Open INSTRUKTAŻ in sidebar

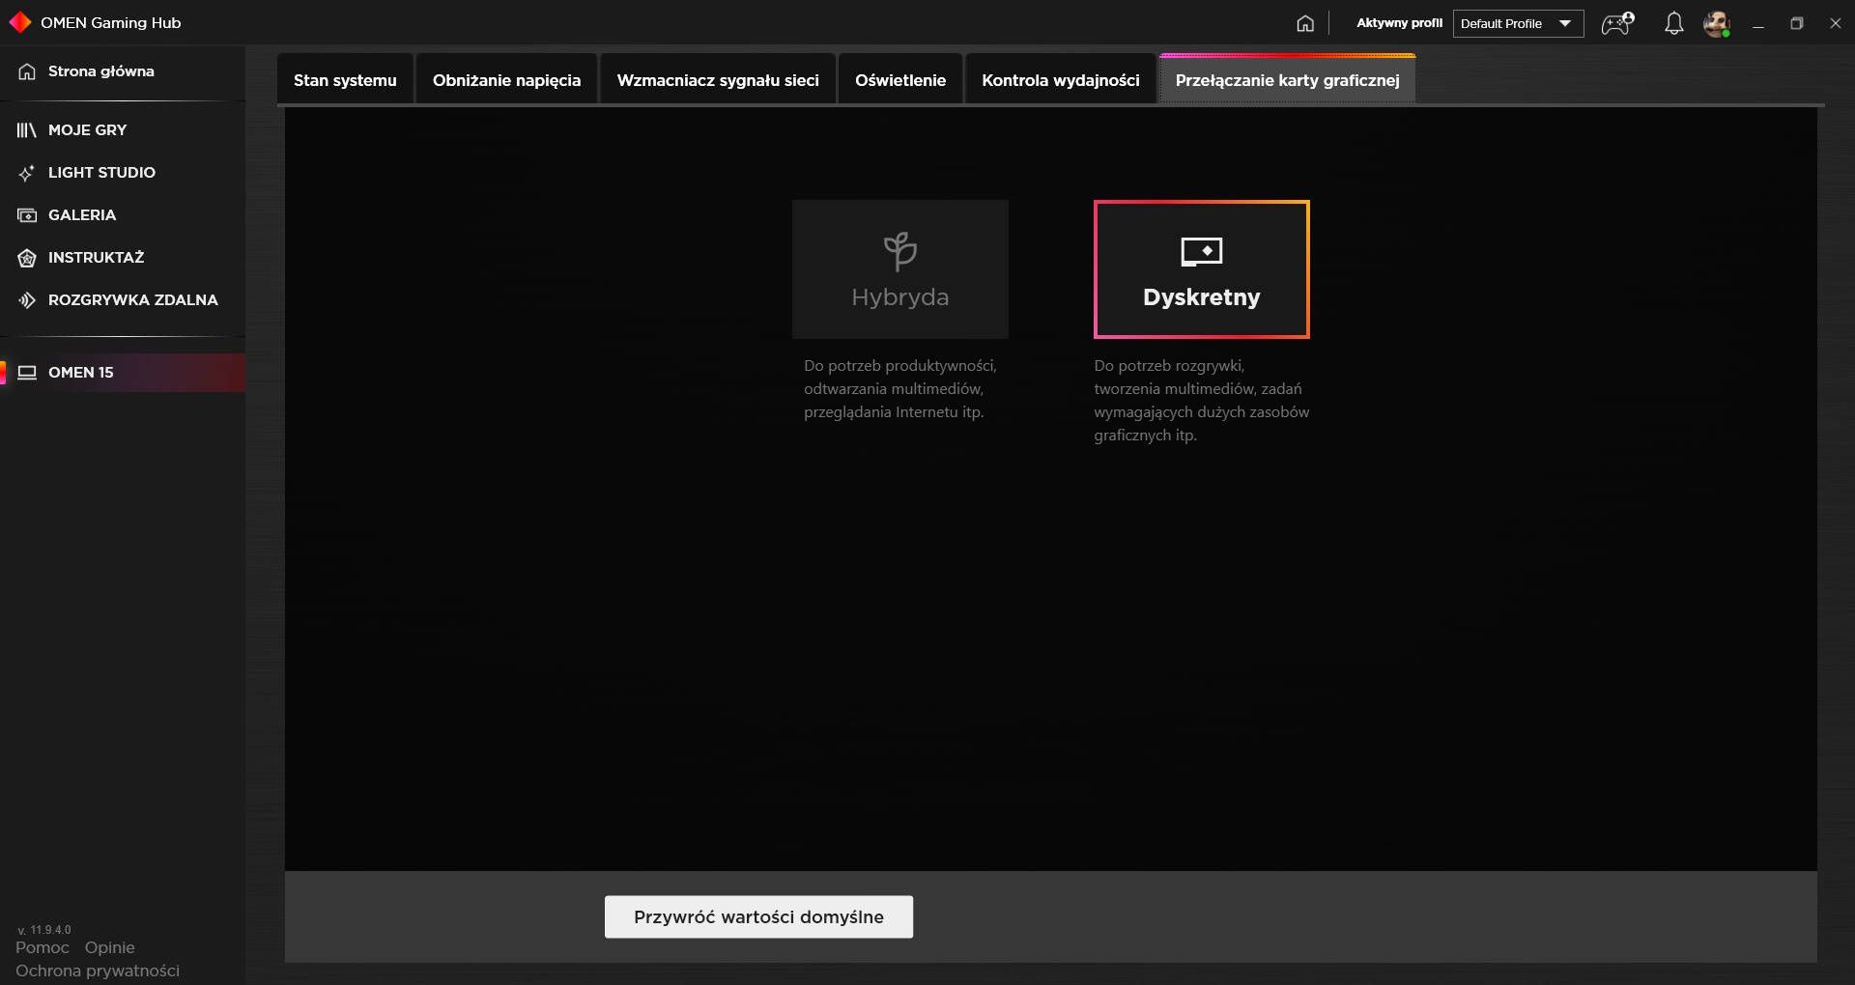[123, 258]
